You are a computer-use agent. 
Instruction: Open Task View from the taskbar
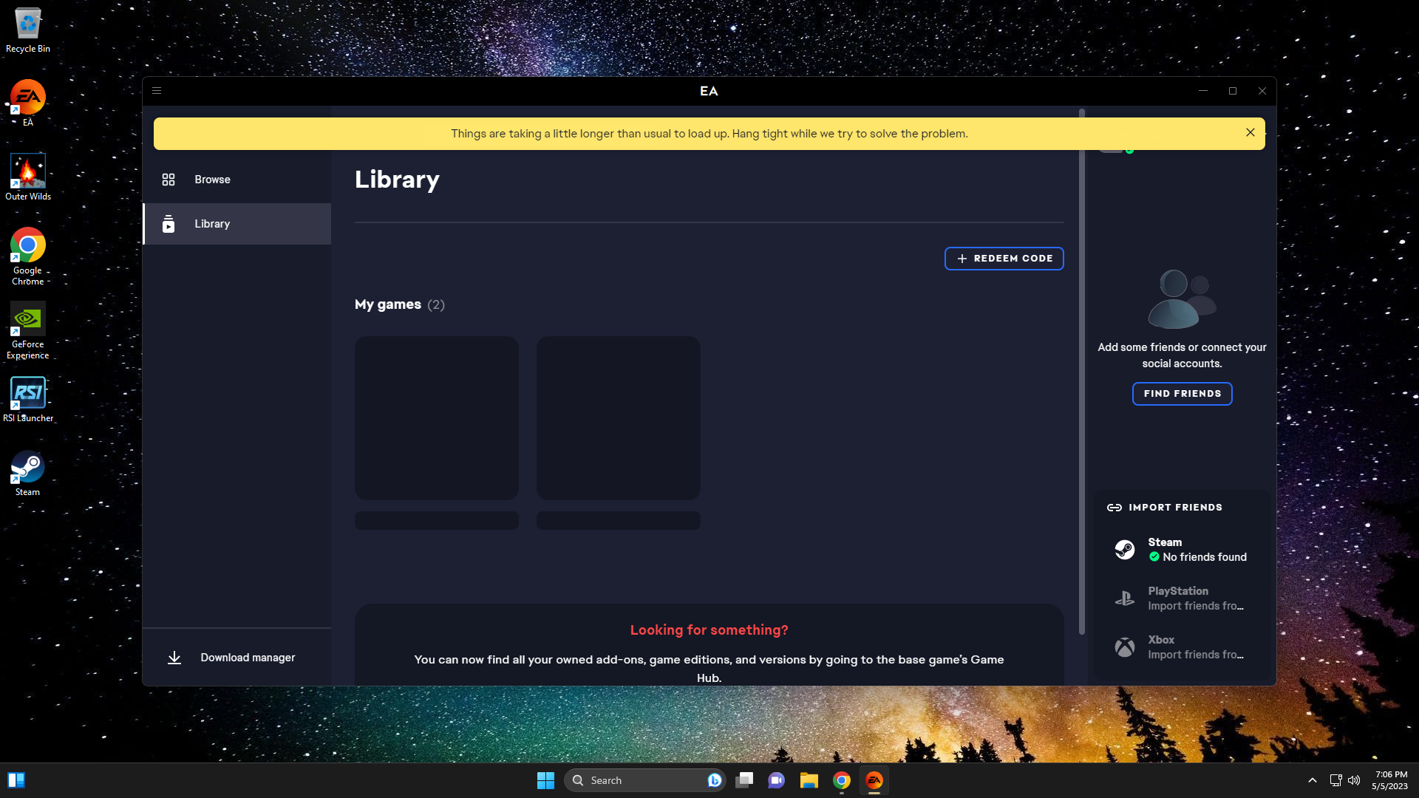click(744, 780)
